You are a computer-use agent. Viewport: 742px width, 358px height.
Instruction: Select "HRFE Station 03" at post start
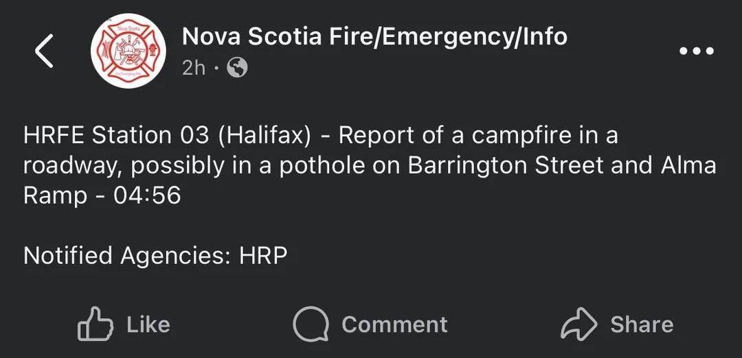[x=115, y=135]
